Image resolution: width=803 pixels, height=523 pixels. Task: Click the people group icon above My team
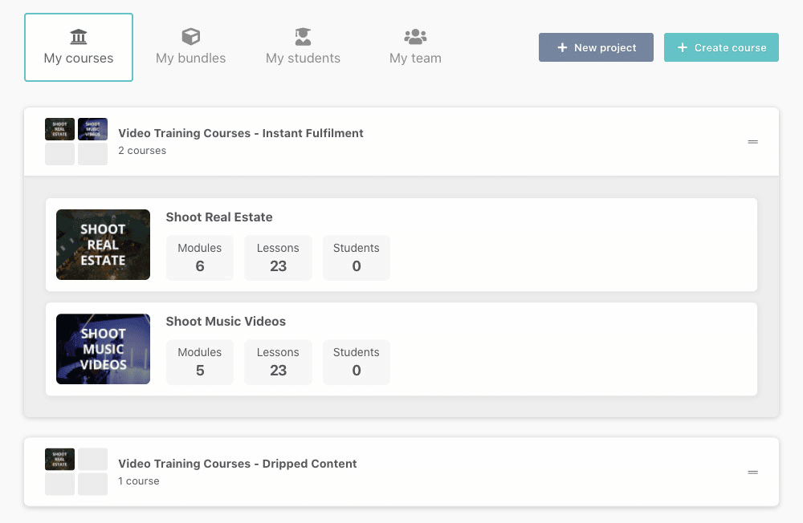415,37
